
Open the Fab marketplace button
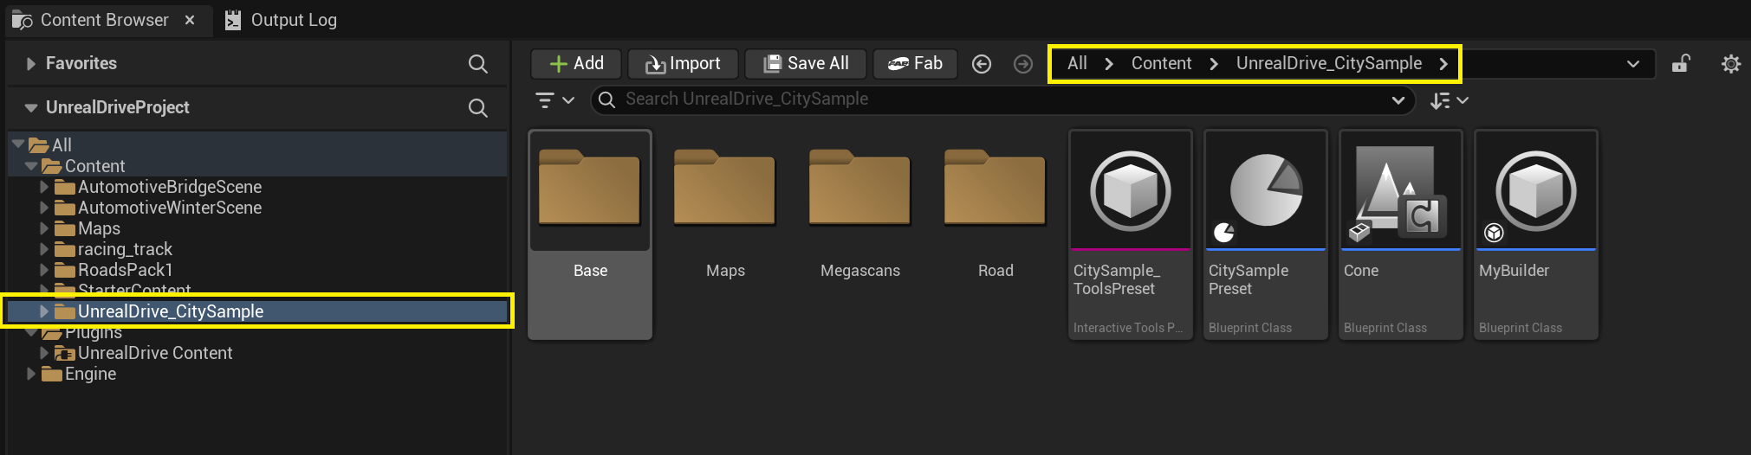tap(915, 63)
